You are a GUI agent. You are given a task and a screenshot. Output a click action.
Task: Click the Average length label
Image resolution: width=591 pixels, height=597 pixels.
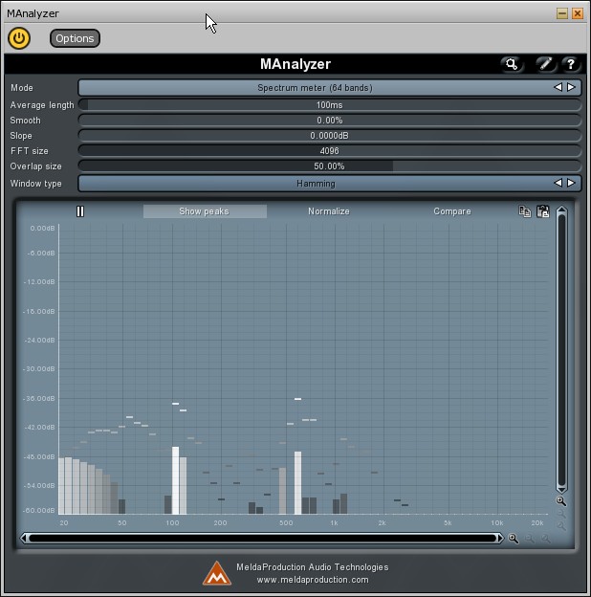coord(42,105)
